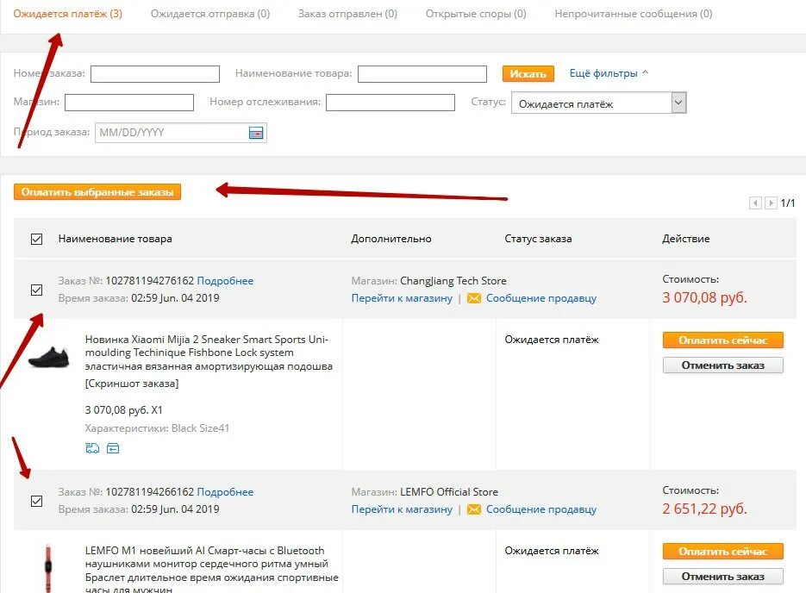Open the Открытые споры (0) tab
The height and width of the screenshot is (593, 806).
tap(476, 14)
